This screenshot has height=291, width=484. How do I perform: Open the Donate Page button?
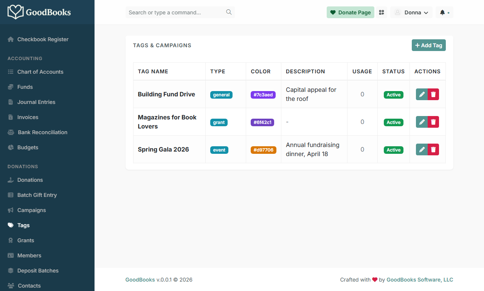coord(351,12)
